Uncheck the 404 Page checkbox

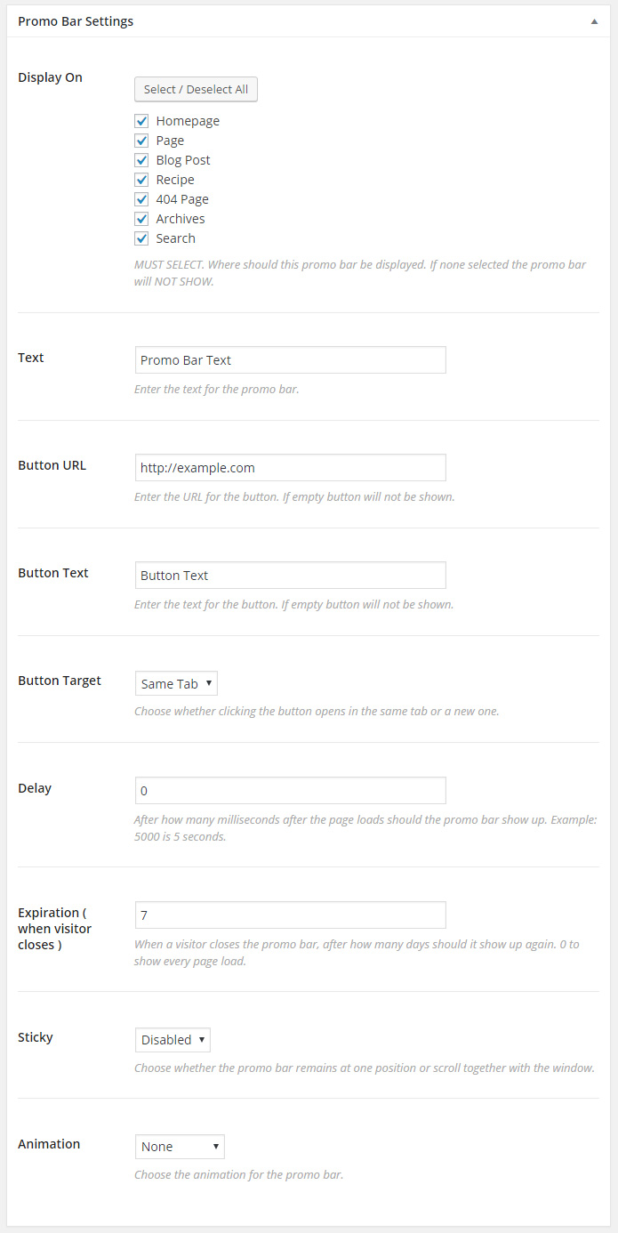point(141,199)
